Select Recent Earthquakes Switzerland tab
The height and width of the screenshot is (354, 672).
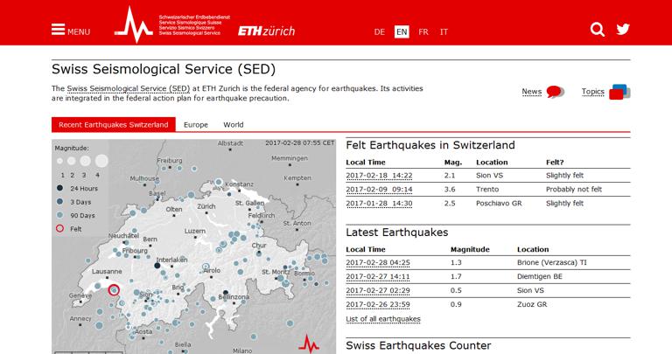coord(112,125)
